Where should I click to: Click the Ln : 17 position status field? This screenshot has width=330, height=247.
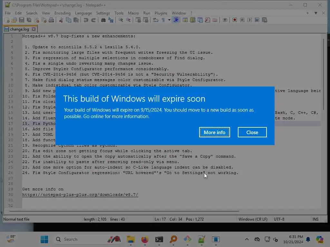[160, 219]
